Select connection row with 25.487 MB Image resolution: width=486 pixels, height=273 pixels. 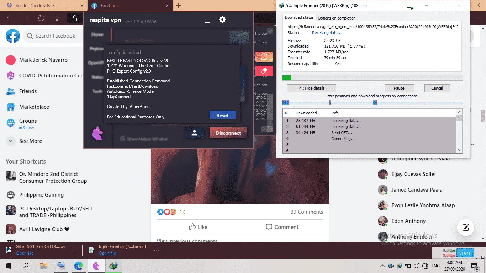coord(369,121)
